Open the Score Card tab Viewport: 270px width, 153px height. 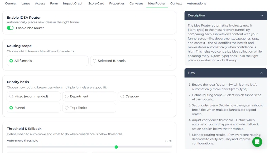96,3
